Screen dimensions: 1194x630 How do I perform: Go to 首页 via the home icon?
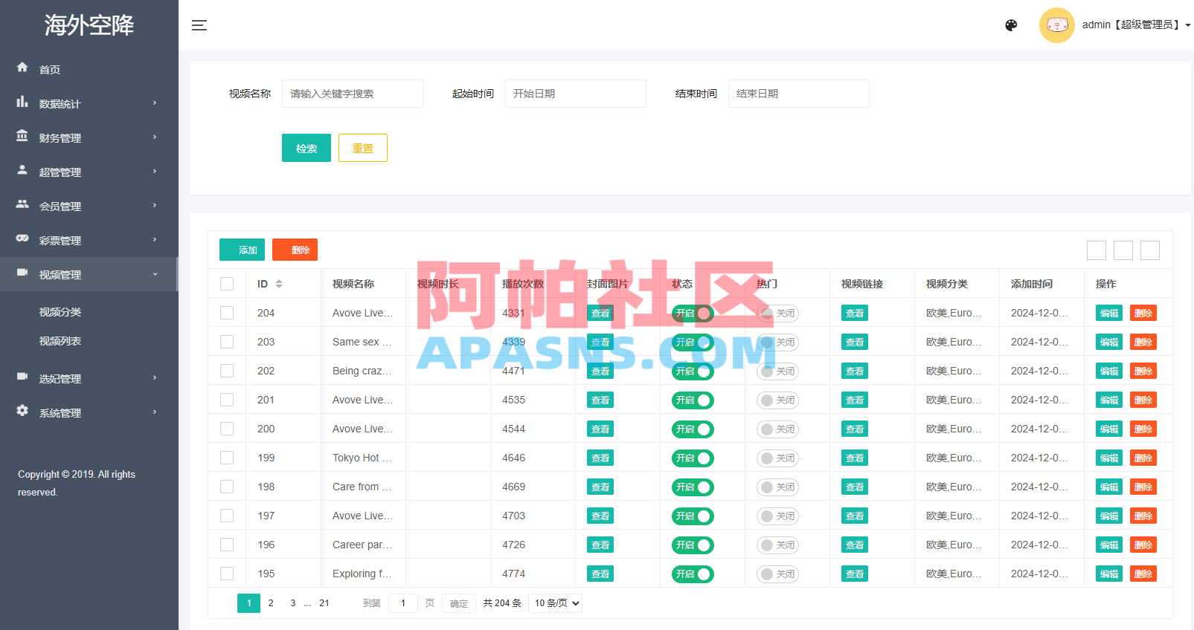point(22,68)
